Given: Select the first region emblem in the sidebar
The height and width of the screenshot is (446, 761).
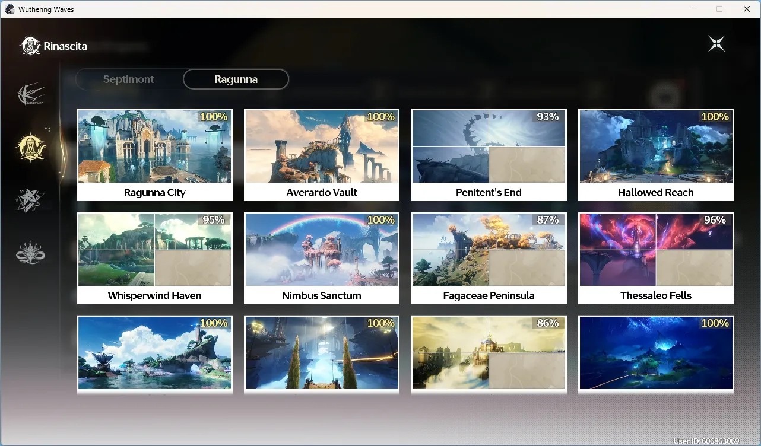Looking at the screenshot, I should [x=31, y=94].
